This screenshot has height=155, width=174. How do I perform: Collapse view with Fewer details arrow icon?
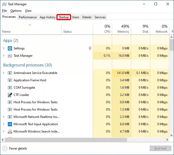coord(5,148)
